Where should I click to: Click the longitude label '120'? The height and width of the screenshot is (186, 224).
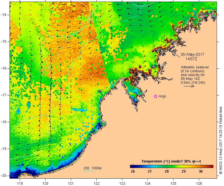(45, 183)
